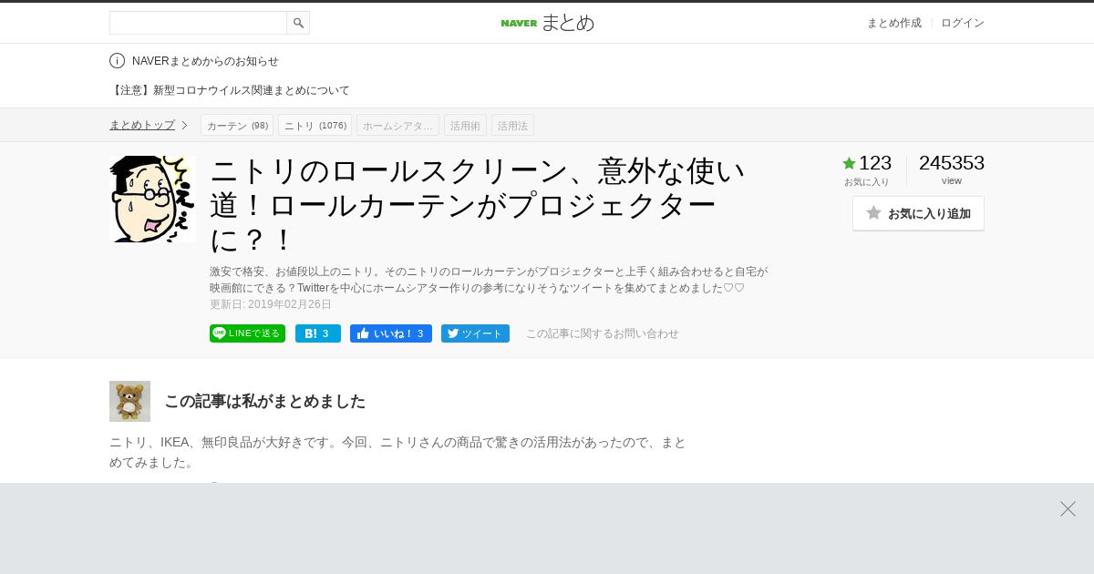This screenshot has height=574, width=1094.
Task: Select the 活用法 tag
Action: (512, 125)
